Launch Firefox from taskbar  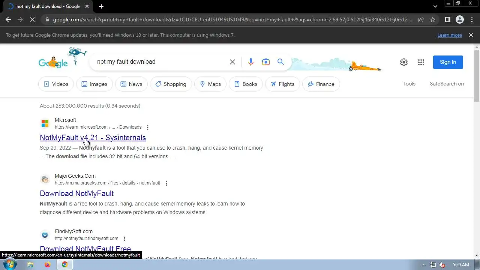pyautogui.click(x=47, y=264)
